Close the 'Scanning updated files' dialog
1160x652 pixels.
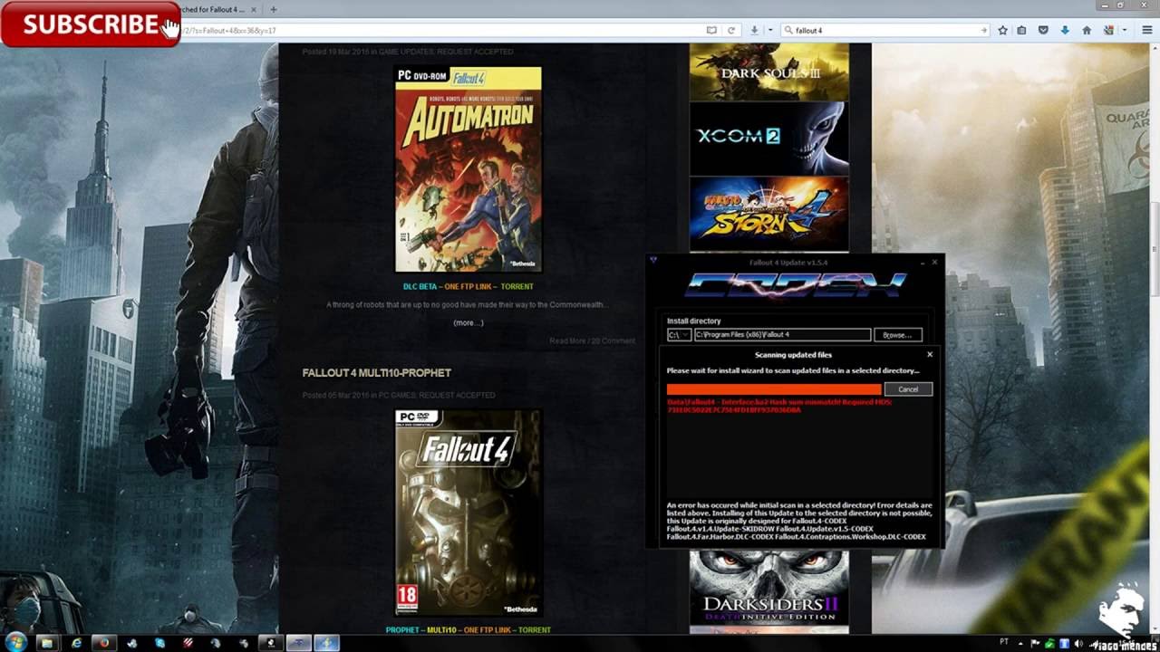tap(929, 355)
